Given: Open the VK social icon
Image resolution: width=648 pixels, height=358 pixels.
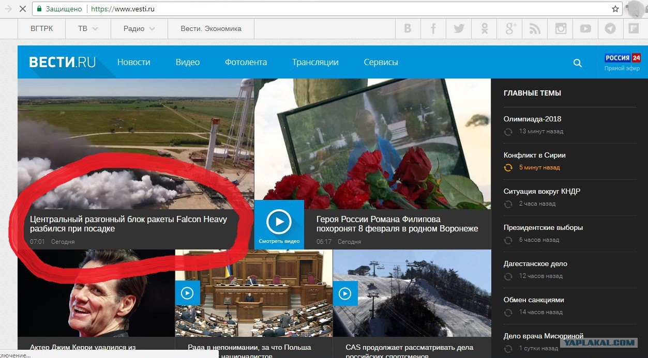Looking at the screenshot, I should pyautogui.click(x=408, y=29).
